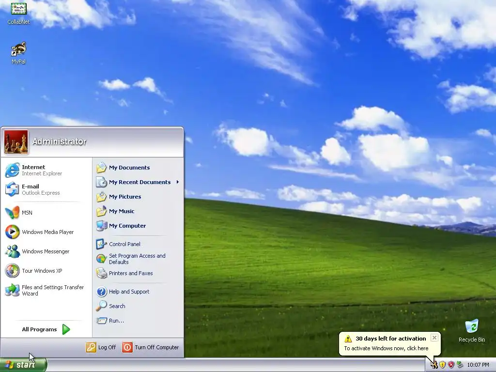Close the activation reminder balloon
This screenshot has width=496, height=372.
coord(434,338)
